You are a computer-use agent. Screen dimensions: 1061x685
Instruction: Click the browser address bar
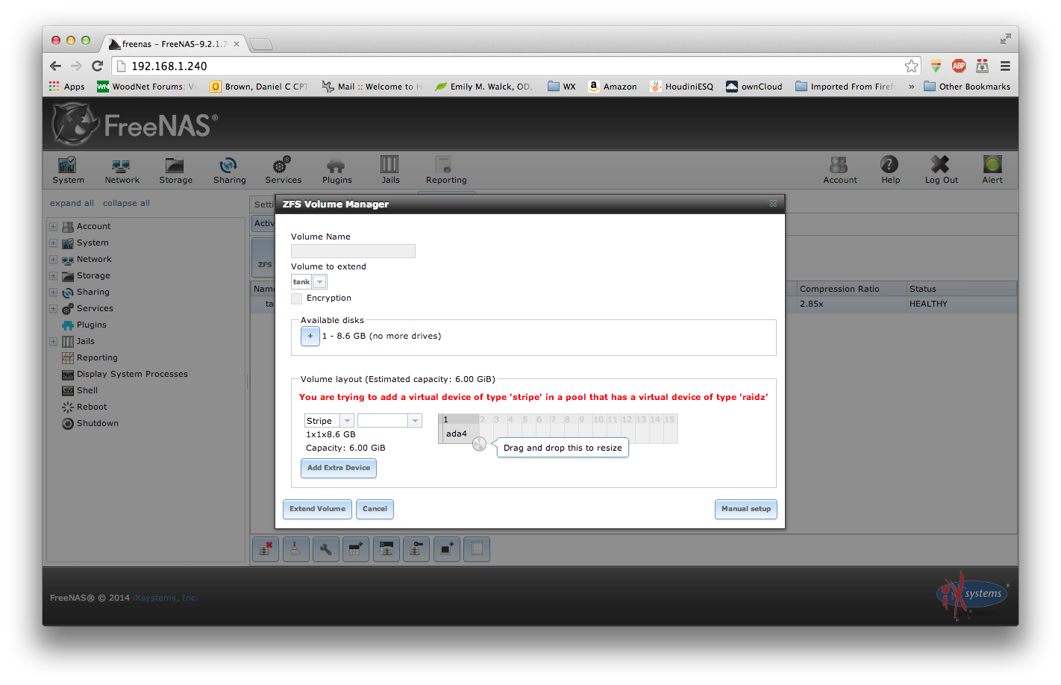pos(515,66)
